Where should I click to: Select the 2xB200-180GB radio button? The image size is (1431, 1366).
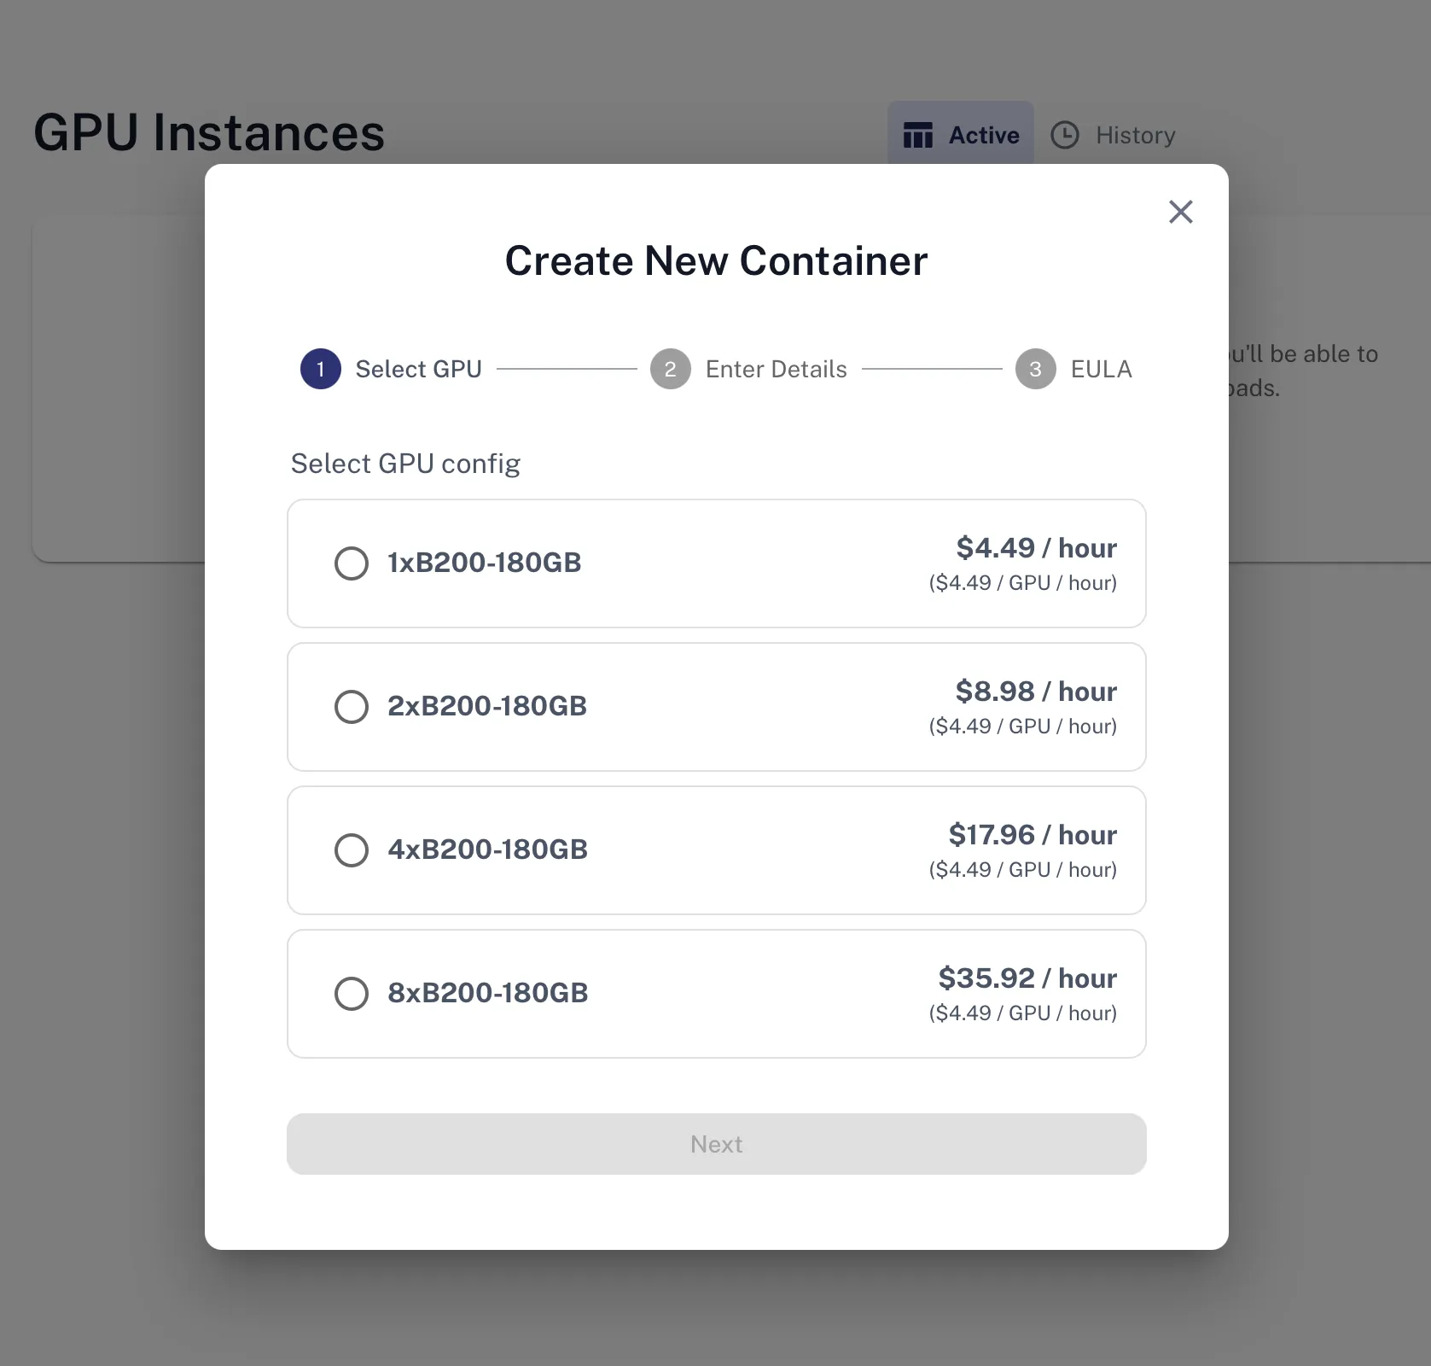click(352, 707)
